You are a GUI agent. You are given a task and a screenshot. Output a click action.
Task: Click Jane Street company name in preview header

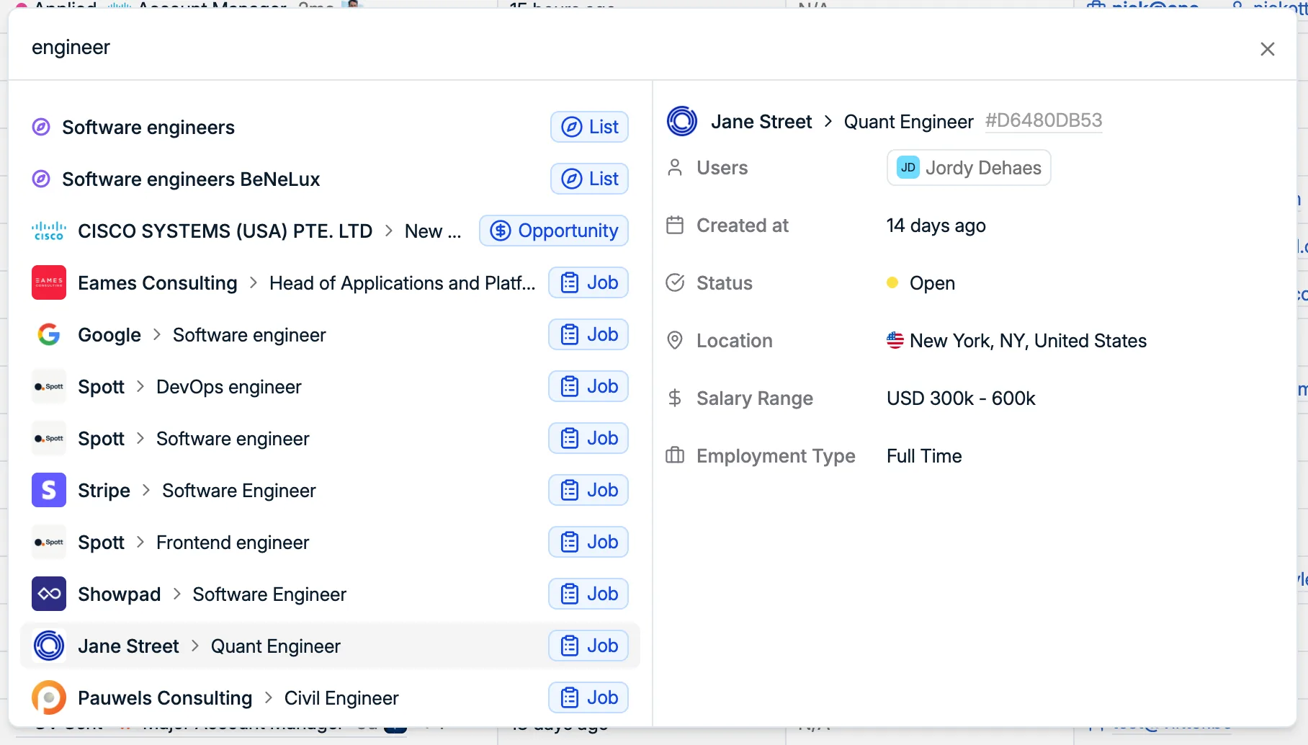coord(761,122)
